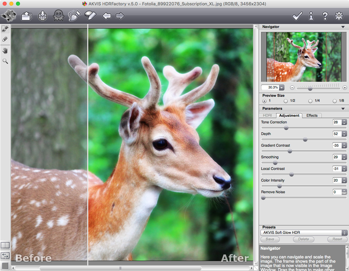
Task: Select the Hand tool in left toolbar
Action: [x=5, y=51]
